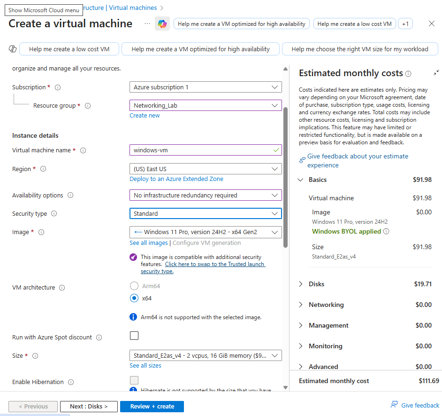Click the blue info icon for Arm64 message
This screenshot has height=416, width=442.
[x=133, y=317]
